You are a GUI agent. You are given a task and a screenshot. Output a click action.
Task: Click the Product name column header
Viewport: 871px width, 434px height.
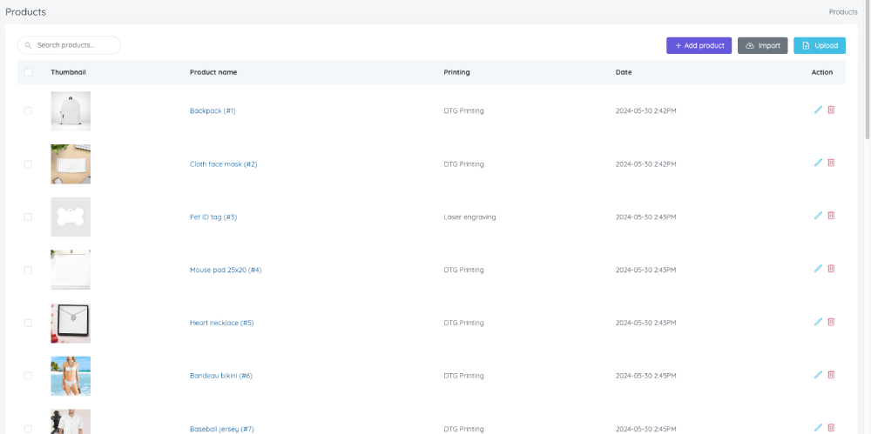point(213,72)
